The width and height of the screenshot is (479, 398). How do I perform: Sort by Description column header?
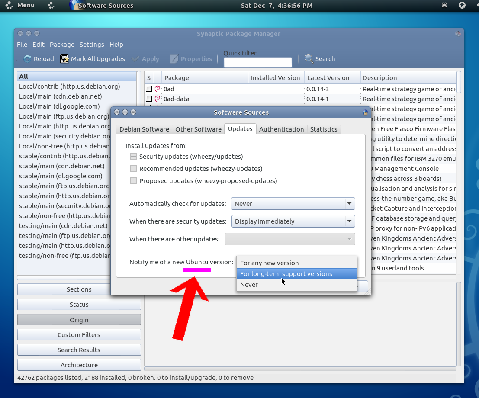click(x=408, y=78)
